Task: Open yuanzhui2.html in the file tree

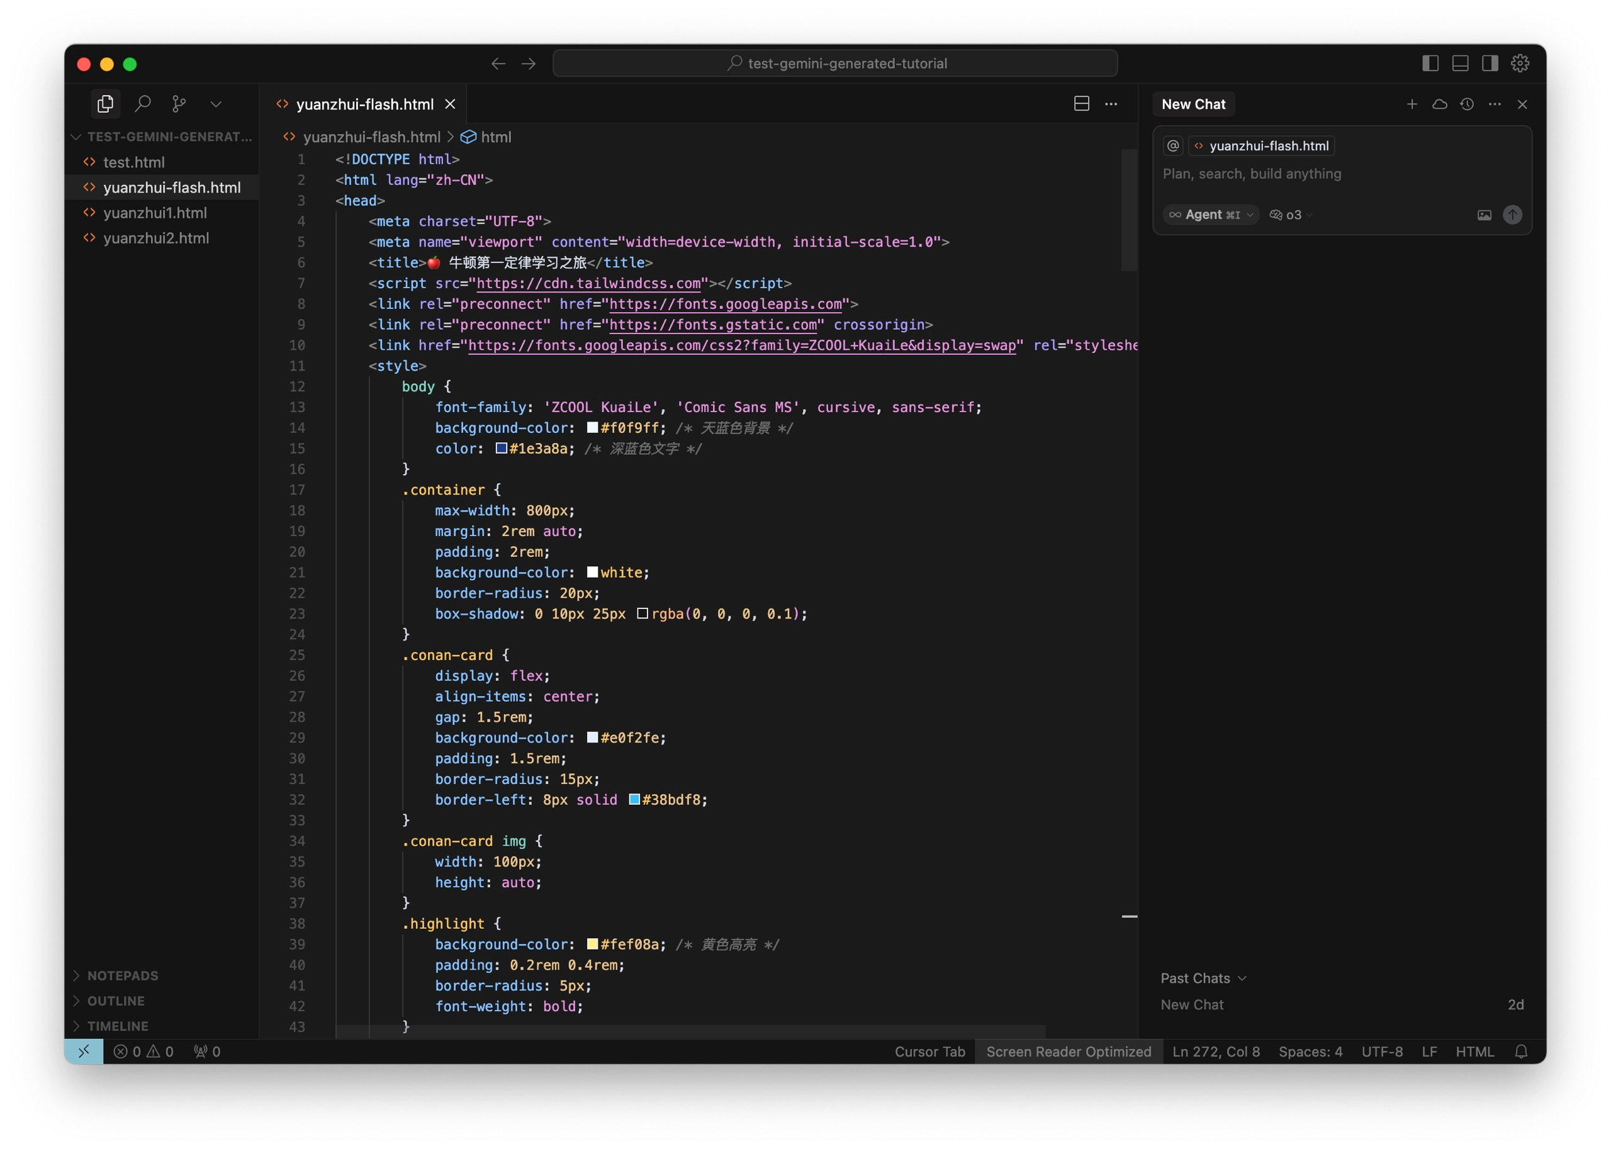Action: 155,238
